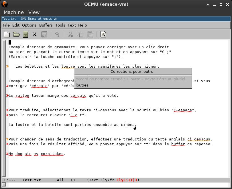The height and width of the screenshot is (189, 232).
Task: Open the Buffers menu
Action: tap(46, 25)
